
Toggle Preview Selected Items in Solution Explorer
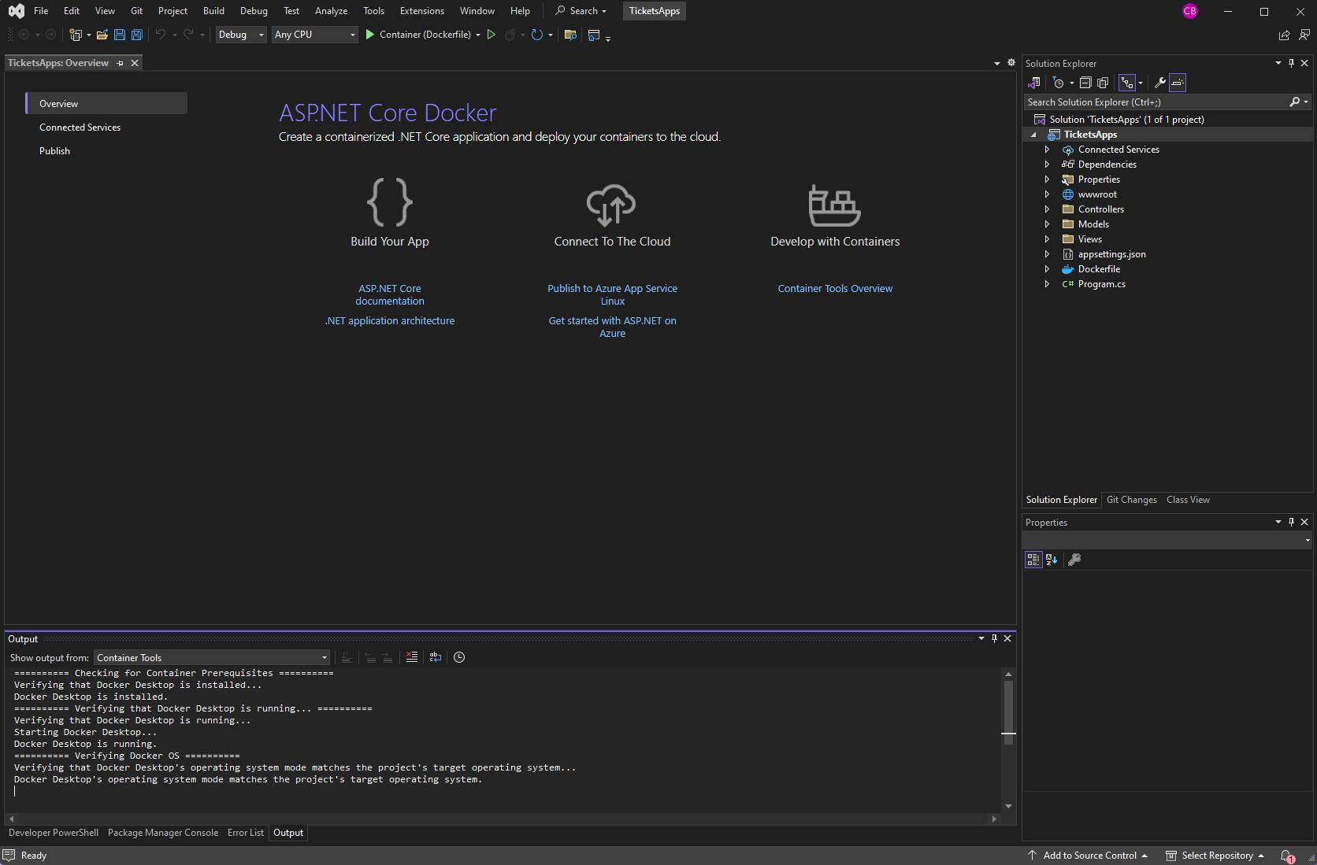click(x=1178, y=83)
